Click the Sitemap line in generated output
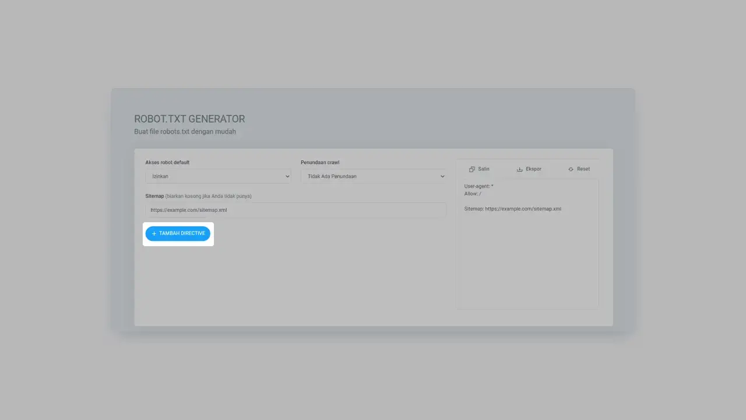 coord(512,209)
